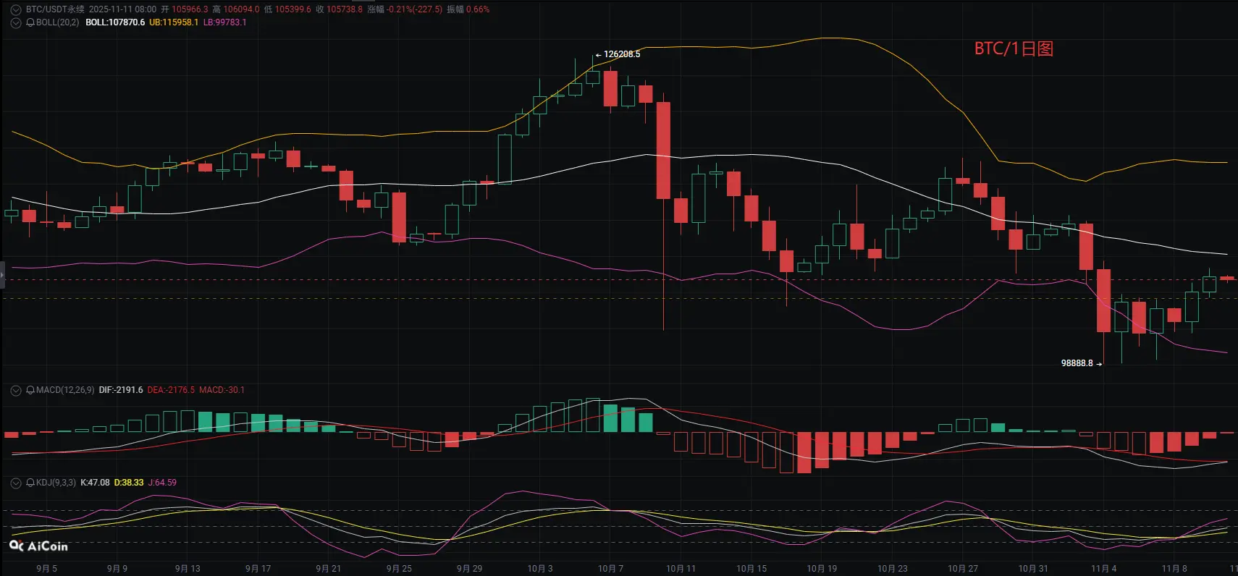Select the orange UB:115958.1 upper band value

point(174,22)
